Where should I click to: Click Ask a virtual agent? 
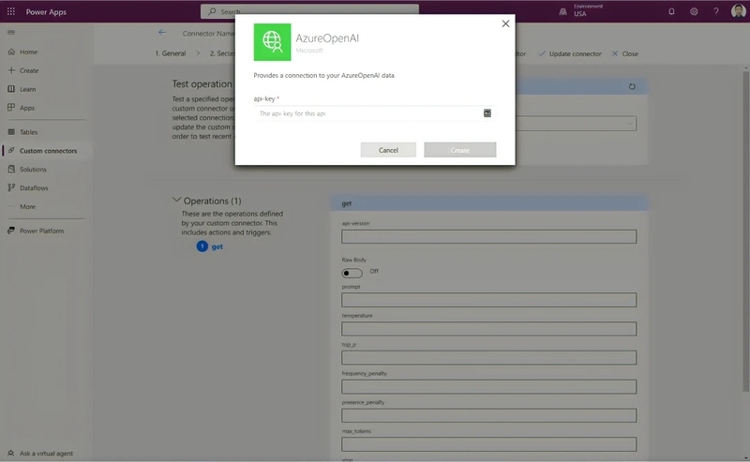click(46, 454)
